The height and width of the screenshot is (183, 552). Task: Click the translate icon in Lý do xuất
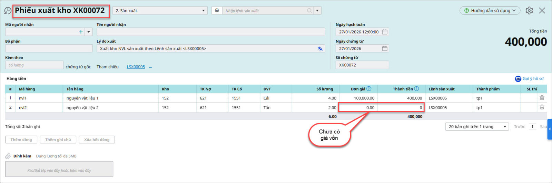point(320,49)
